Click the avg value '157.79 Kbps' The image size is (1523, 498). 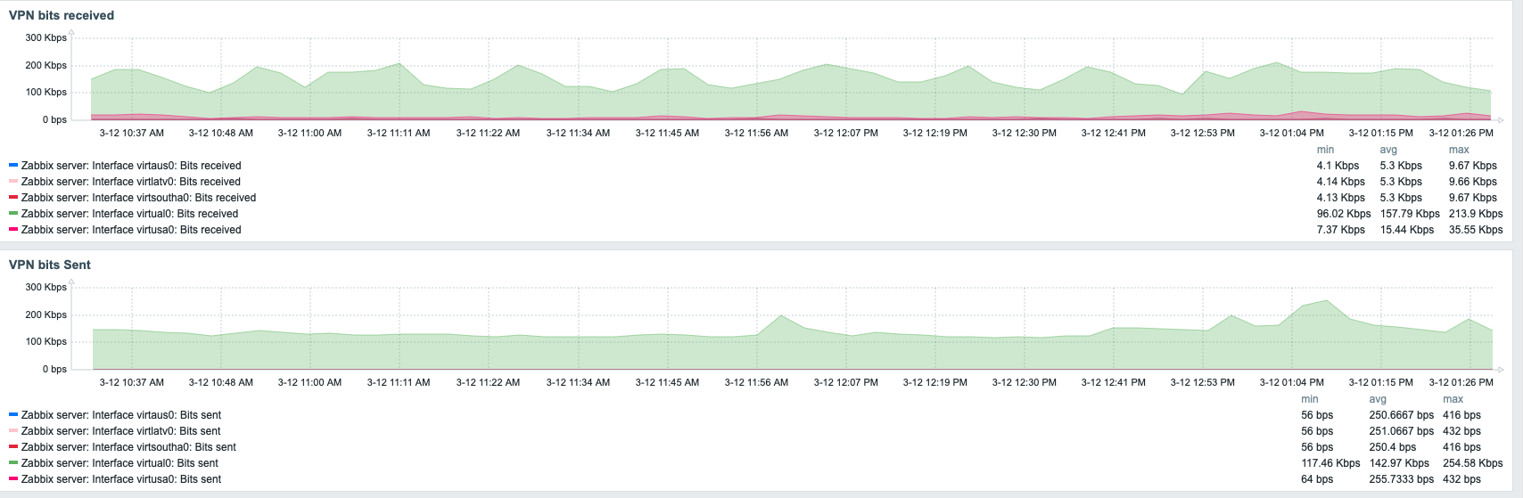[x=1410, y=214]
